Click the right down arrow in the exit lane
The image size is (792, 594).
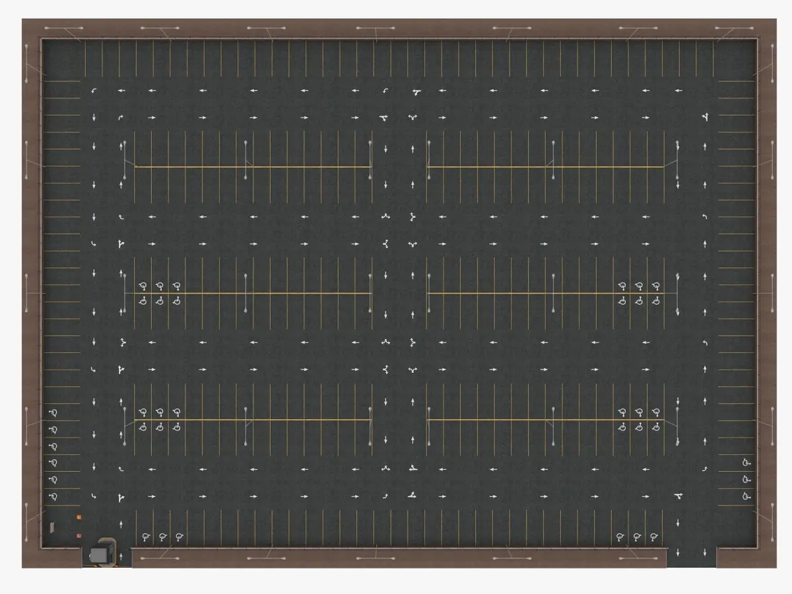point(705,552)
